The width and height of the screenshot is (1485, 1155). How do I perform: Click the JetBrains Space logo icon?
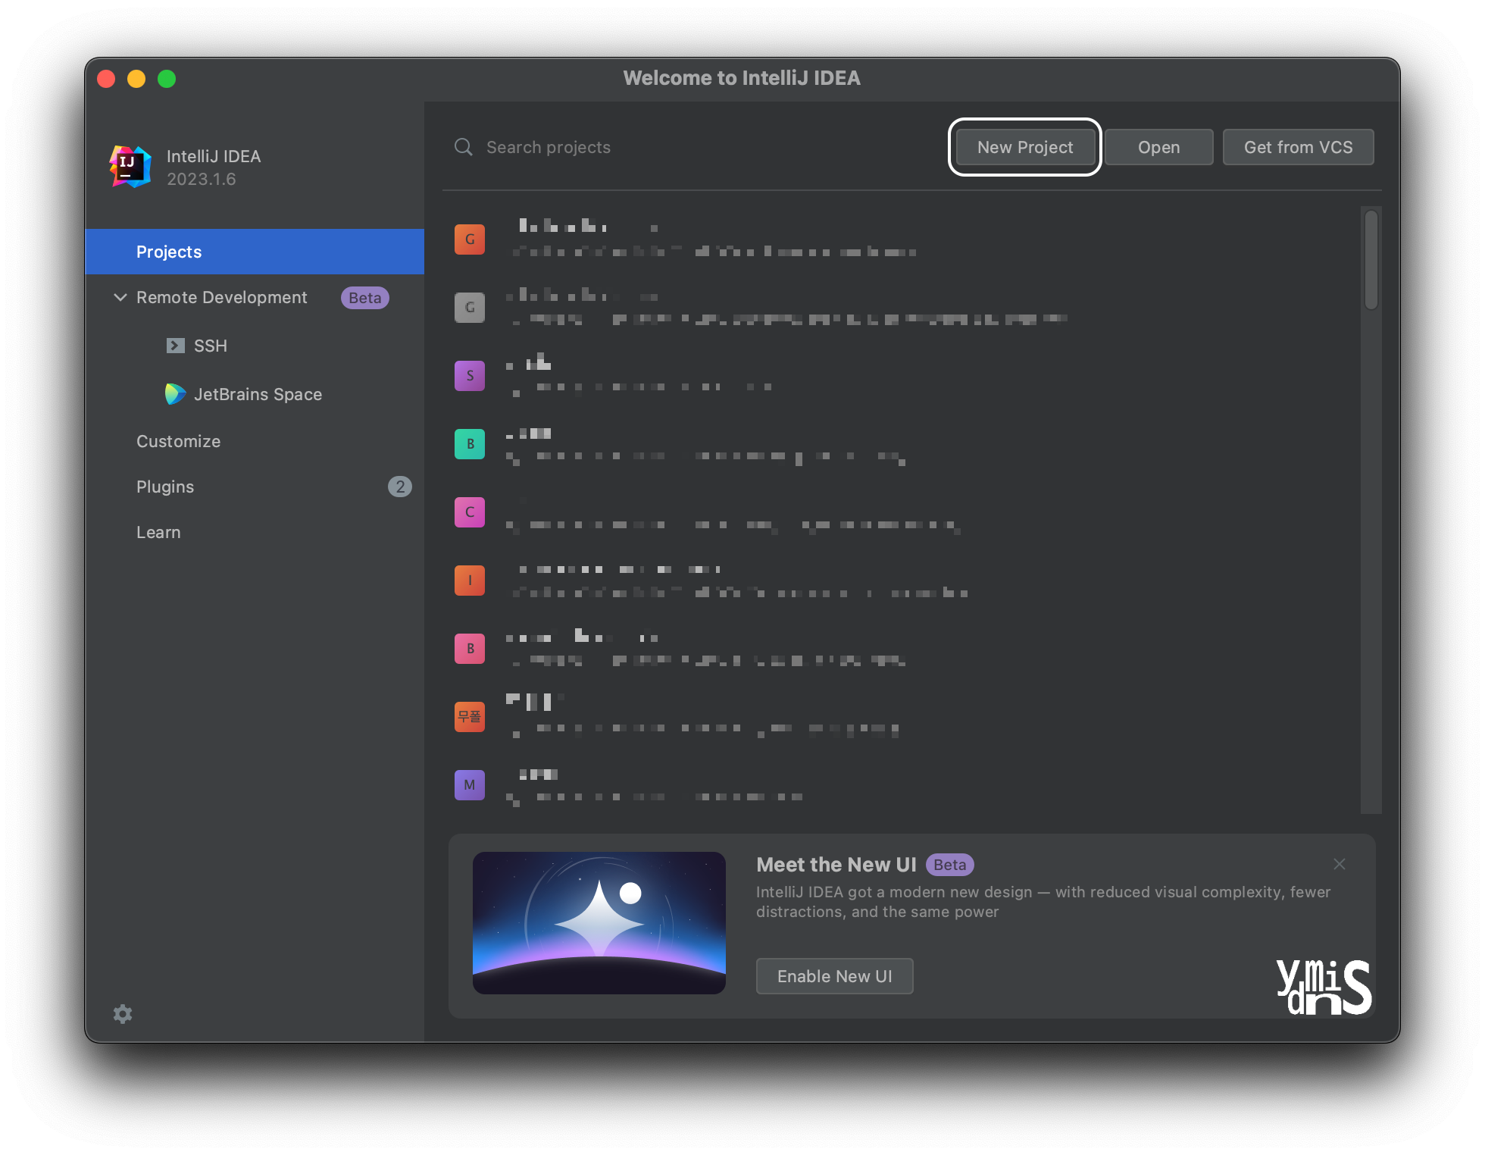[175, 394]
